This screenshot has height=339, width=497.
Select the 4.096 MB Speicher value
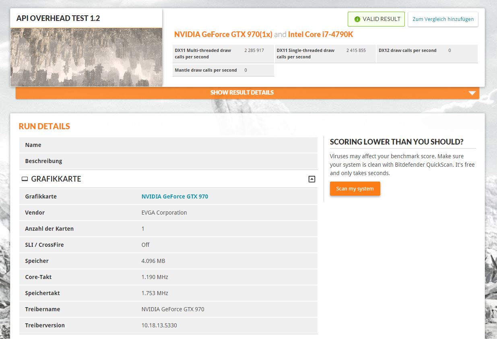tap(153, 261)
